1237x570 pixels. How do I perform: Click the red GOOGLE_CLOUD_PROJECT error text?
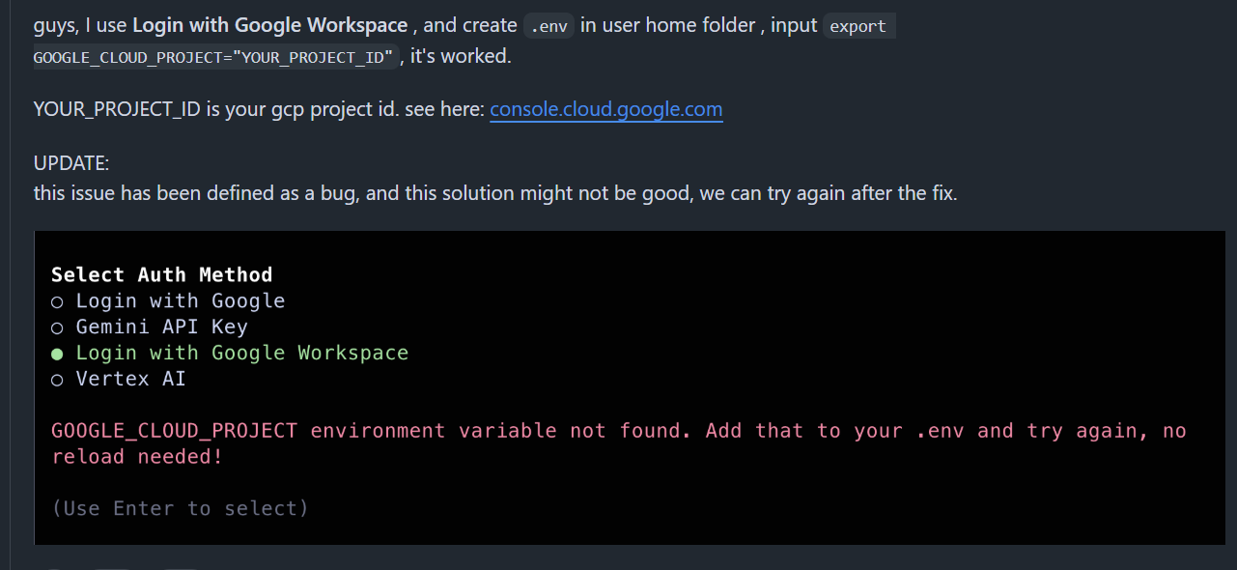click(175, 431)
